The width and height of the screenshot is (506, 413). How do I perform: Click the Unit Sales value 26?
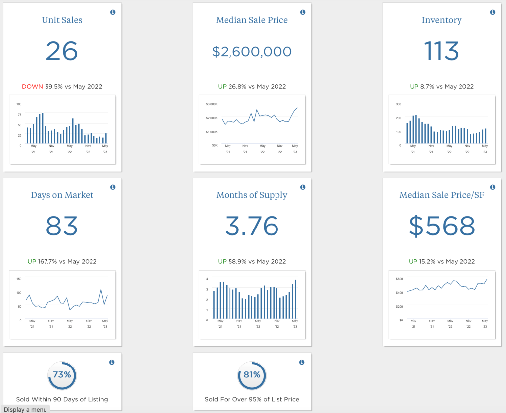point(62,51)
